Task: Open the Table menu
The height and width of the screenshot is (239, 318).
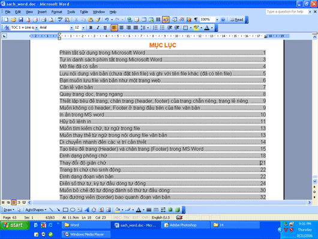Action: coord(84,12)
